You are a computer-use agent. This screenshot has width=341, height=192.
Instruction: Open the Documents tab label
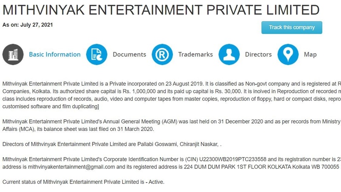point(130,54)
